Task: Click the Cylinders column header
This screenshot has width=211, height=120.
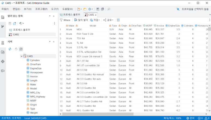Action: pyautogui.click(x=188, y=26)
